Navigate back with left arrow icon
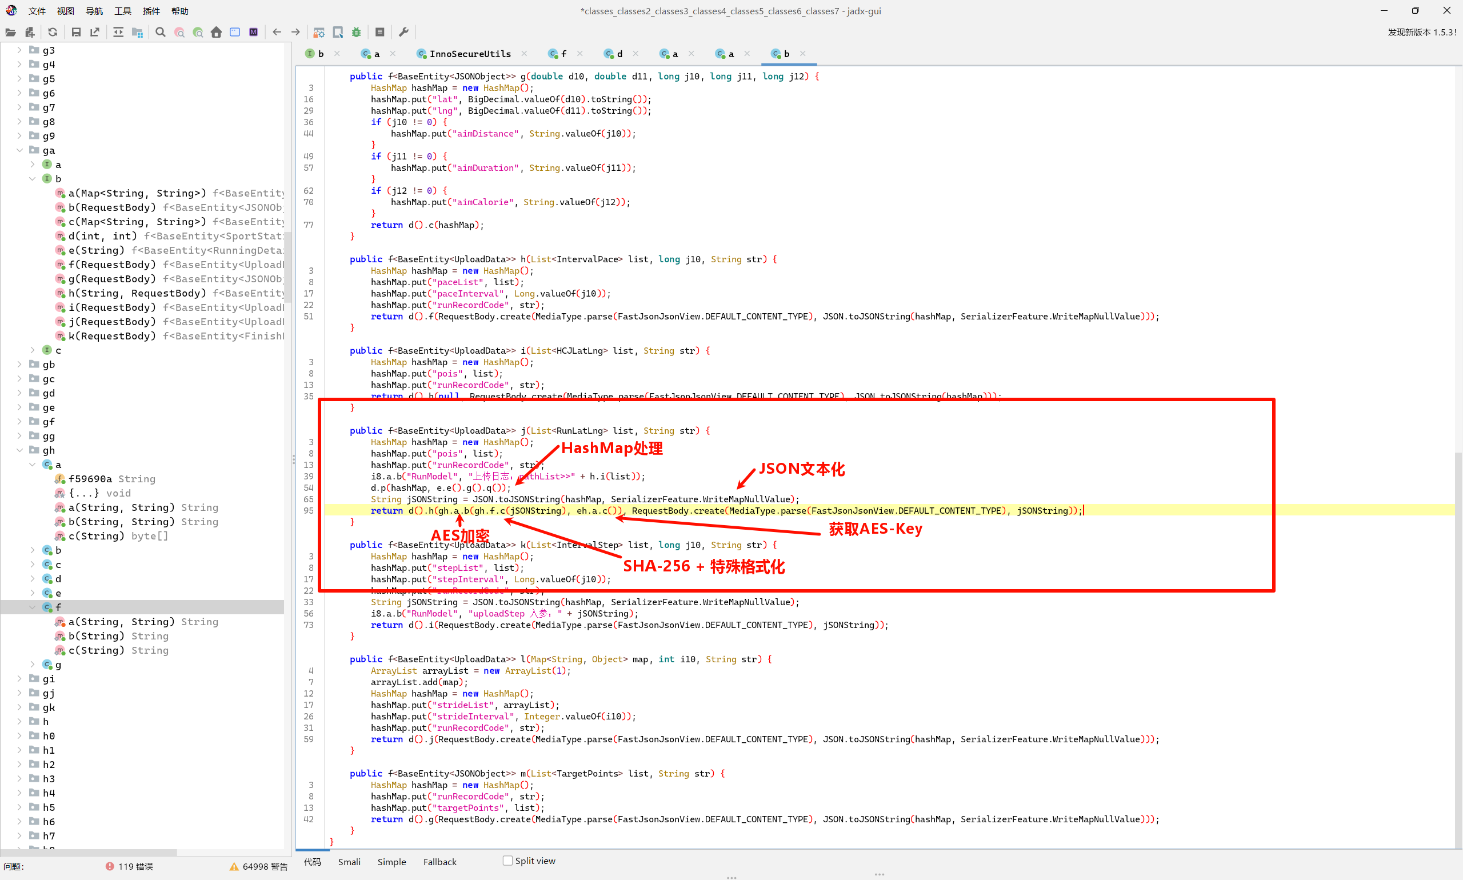The image size is (1463, 880). pos(277,32)
